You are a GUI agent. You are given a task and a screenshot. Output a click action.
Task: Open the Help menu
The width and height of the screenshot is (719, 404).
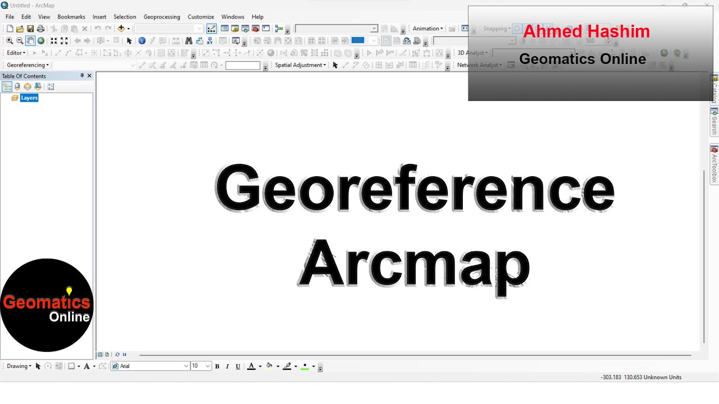(257, 17)
